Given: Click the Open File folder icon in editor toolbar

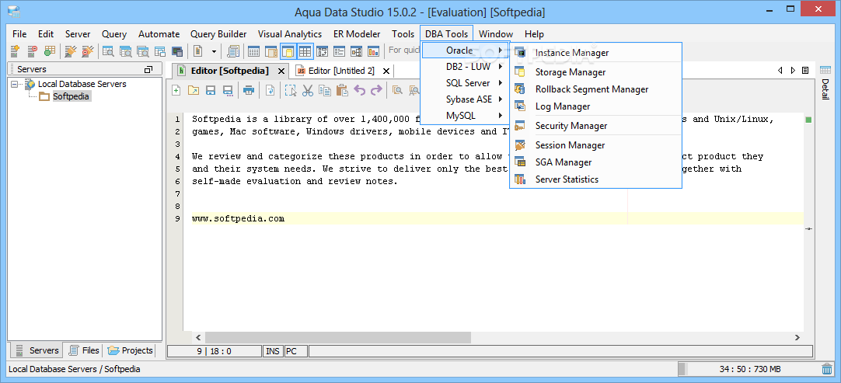Looking at the screenshot, I should coord(193,90).
